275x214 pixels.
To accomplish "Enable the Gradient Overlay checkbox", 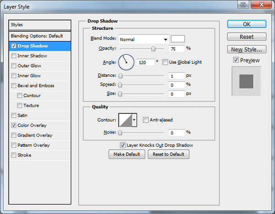I will [14, 135].
